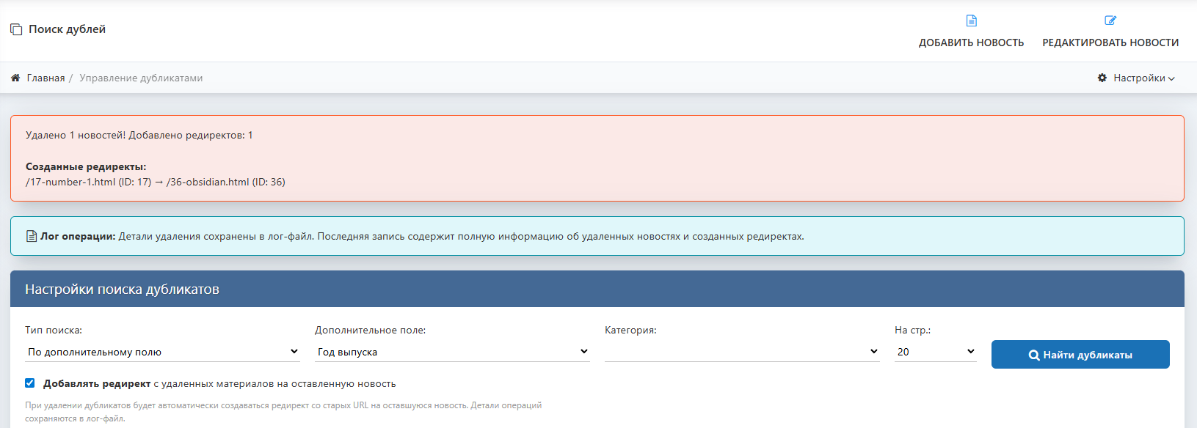Change the На стр. value of 20
Screen dimensions: 1197x428
pos(935,352)
